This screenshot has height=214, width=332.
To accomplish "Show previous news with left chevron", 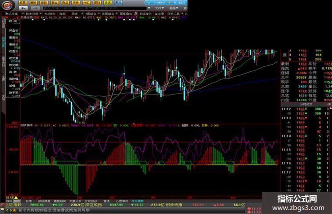I will (7, 210).
